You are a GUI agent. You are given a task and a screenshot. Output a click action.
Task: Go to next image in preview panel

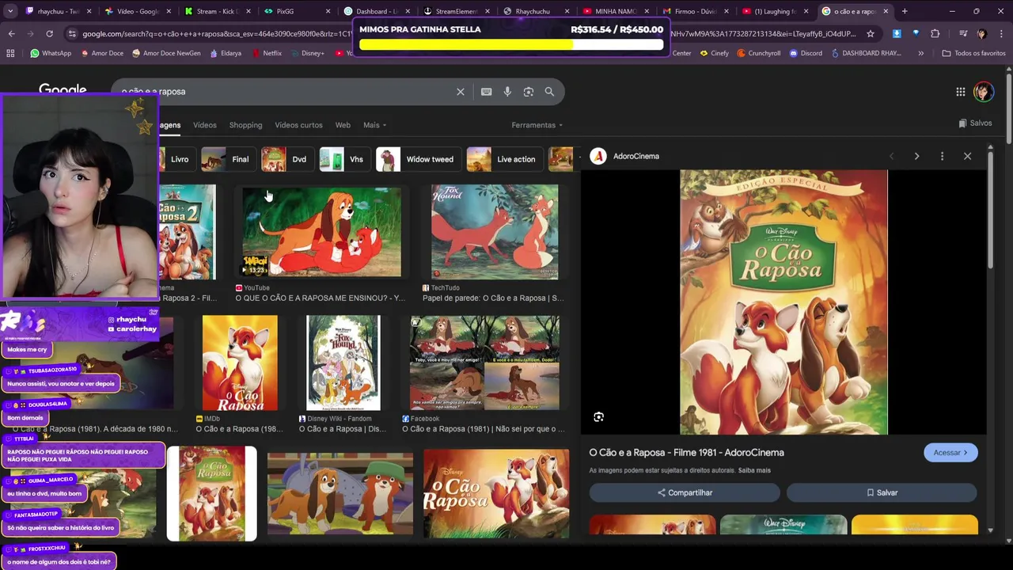[x=916, y=157]
